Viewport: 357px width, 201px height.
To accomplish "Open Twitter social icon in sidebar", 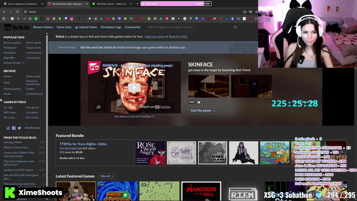I will click(19, 128).
